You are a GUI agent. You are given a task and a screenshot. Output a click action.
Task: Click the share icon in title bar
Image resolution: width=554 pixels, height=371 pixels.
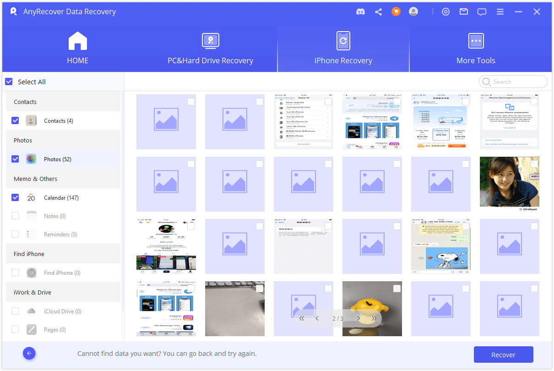coord(378,12)
